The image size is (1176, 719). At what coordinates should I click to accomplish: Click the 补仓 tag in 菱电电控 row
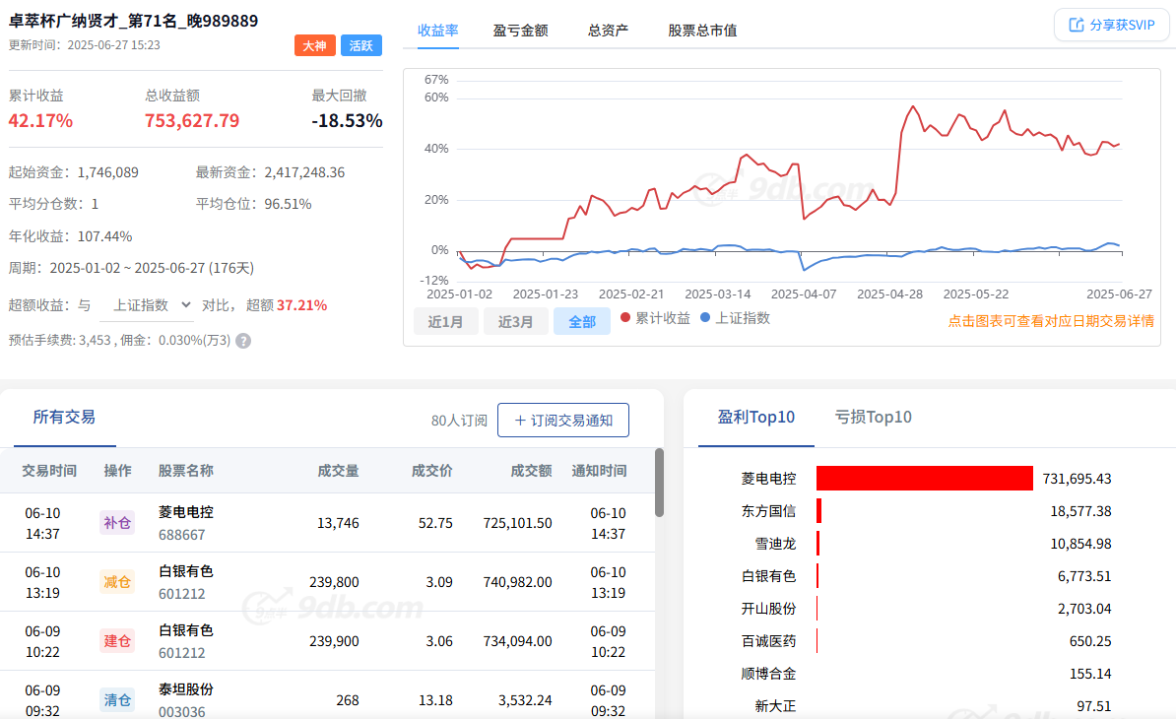click(x=117, y=523)
